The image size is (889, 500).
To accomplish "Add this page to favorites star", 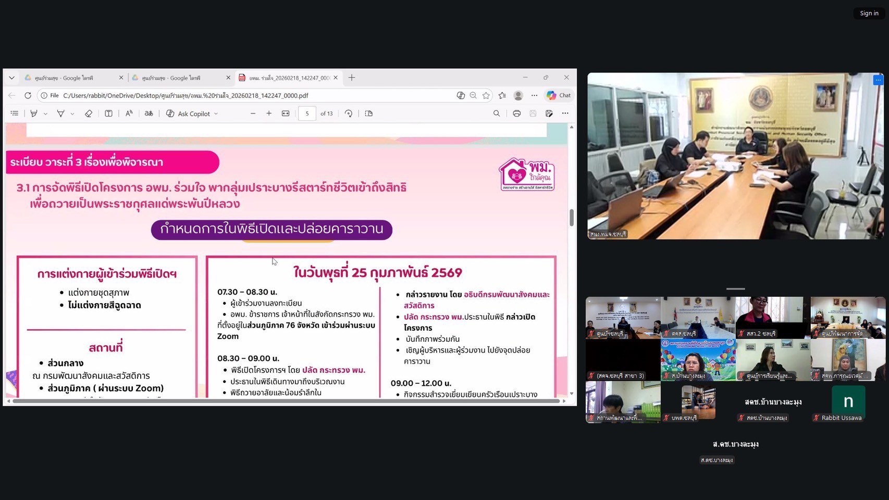I will (486, 95).
